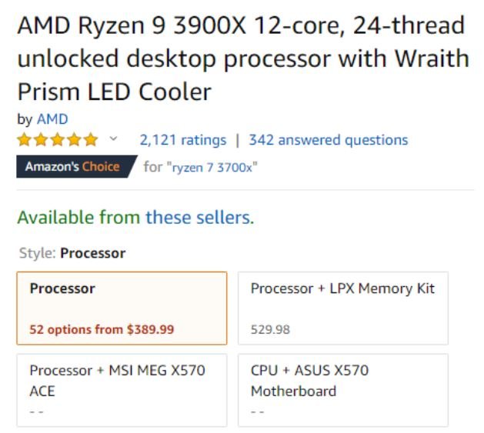Choose the Processor + LPX Memory Kit style
Screen dimensions: 484x433
point(342,308)
